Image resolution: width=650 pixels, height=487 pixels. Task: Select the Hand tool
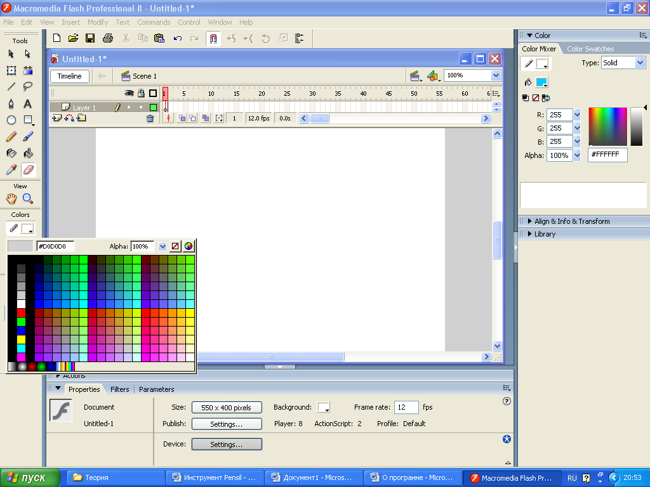pyautogui.click(x=11, y=198)
